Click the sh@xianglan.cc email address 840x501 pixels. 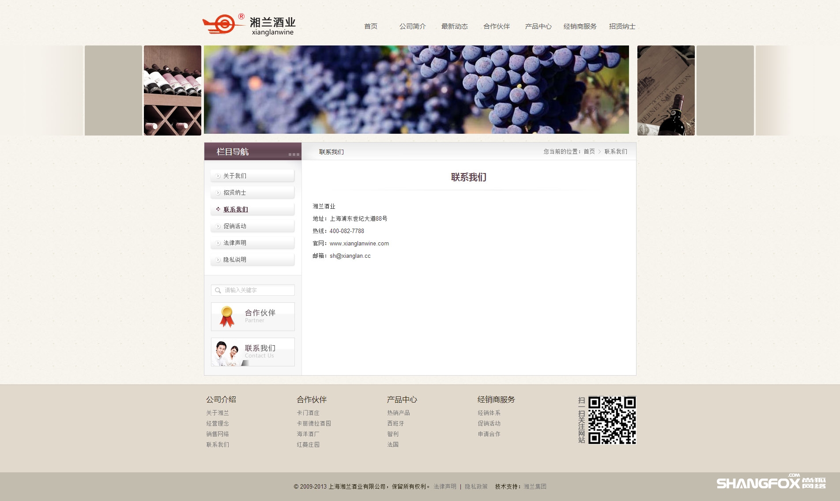click(350, 256)
